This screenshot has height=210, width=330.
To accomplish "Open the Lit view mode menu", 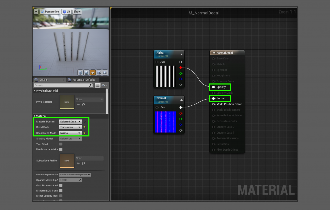I will pos(66,12).
